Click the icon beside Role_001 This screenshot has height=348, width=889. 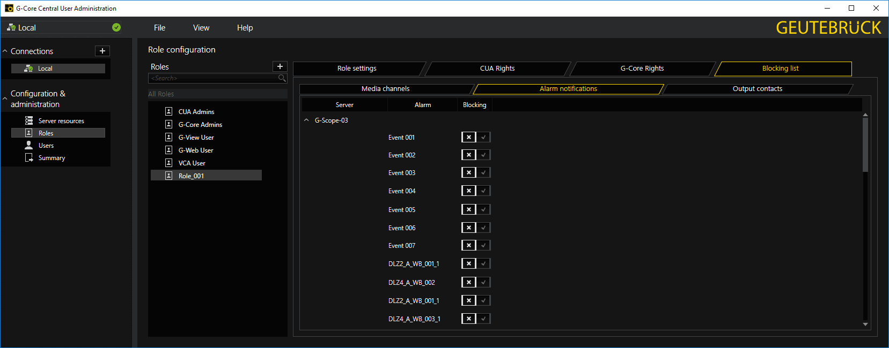pos(168,176)
